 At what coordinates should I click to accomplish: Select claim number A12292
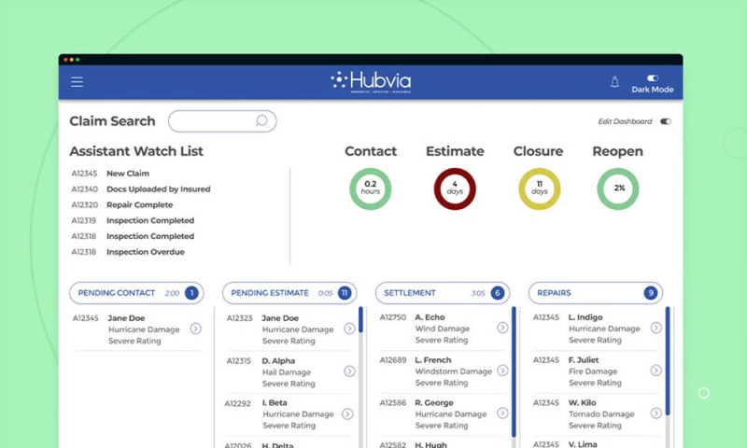[x=238, y=404]
